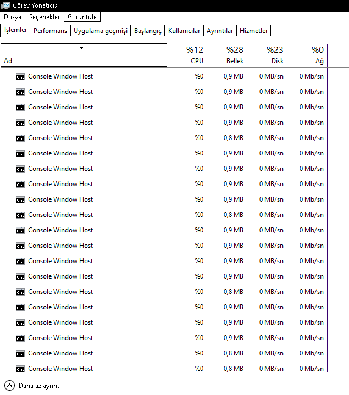Select the bottom-most Console Window Host process name
The width and height of the screenshot is (349, 395).
click(60, 368)
